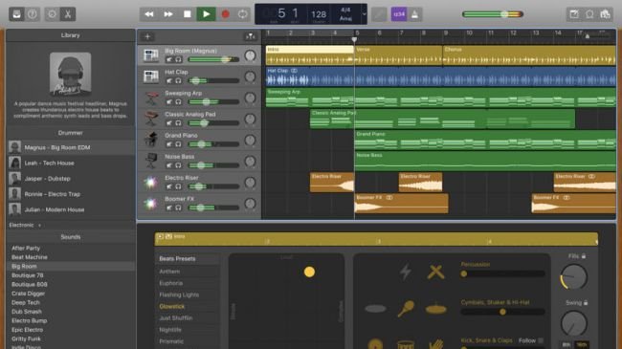
Task: Select the Electro Riser track icon
Action: point(151,183)
